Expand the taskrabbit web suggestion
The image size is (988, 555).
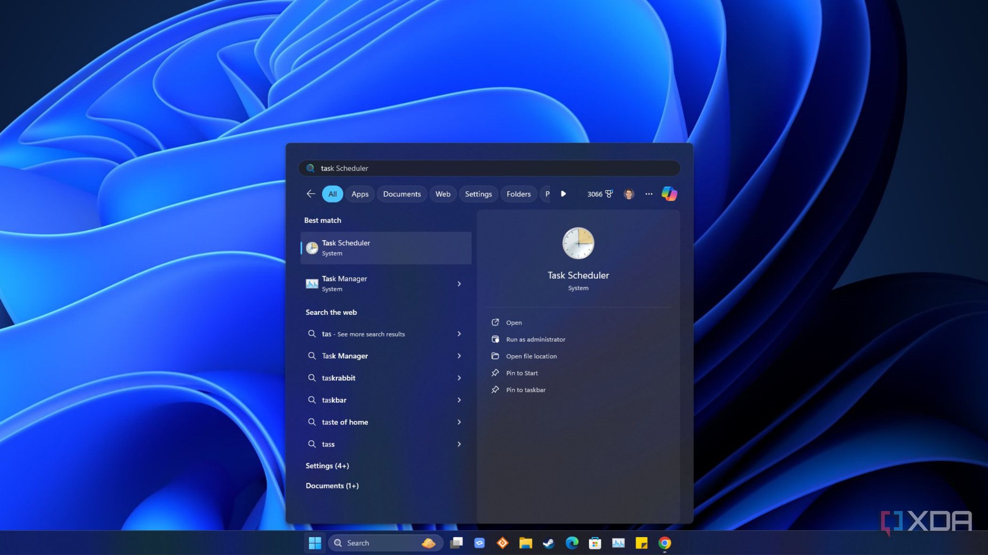(459, 378)
